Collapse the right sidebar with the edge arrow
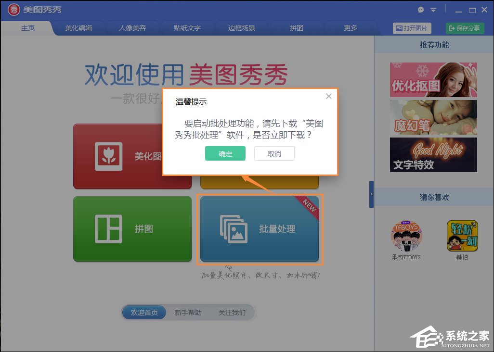This screenshot has width=494, height=352. coord(371,195)
